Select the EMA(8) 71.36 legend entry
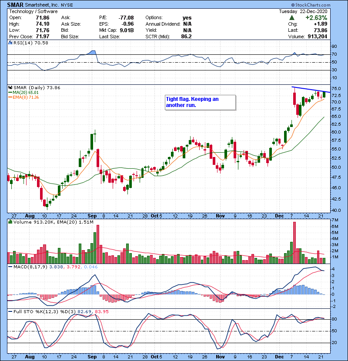348x361 pixels. 23,97
